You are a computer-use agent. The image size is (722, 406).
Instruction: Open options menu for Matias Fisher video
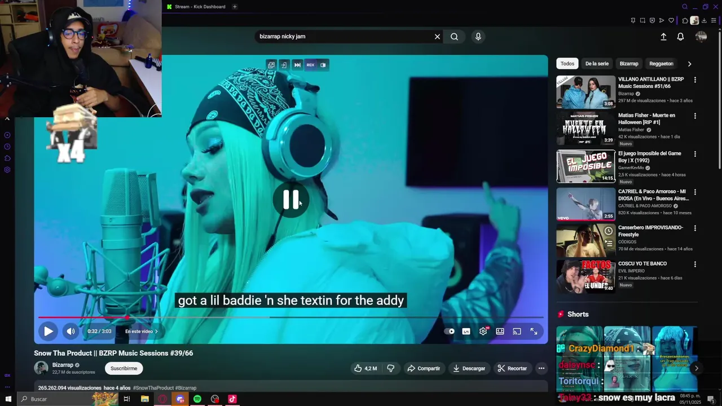point(695,116)
